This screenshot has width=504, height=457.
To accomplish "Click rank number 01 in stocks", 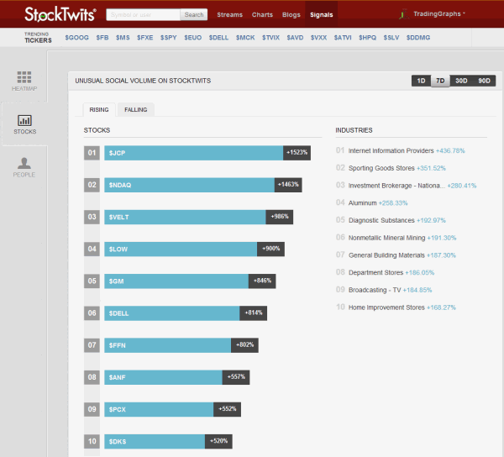I will click(x=92, y=153).
